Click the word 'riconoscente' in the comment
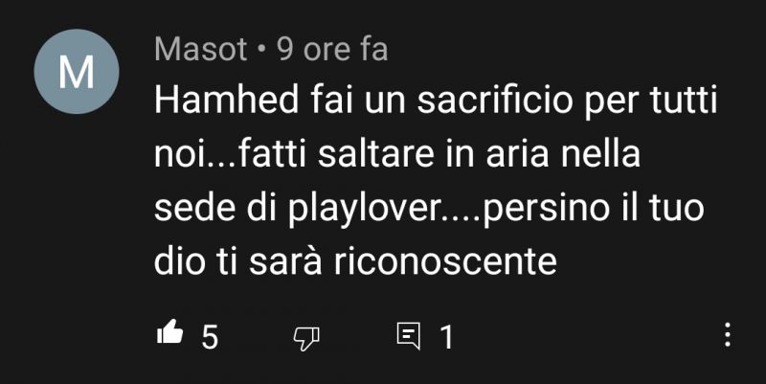Screen dimensions: 766x384 click(x=445, y=261)
